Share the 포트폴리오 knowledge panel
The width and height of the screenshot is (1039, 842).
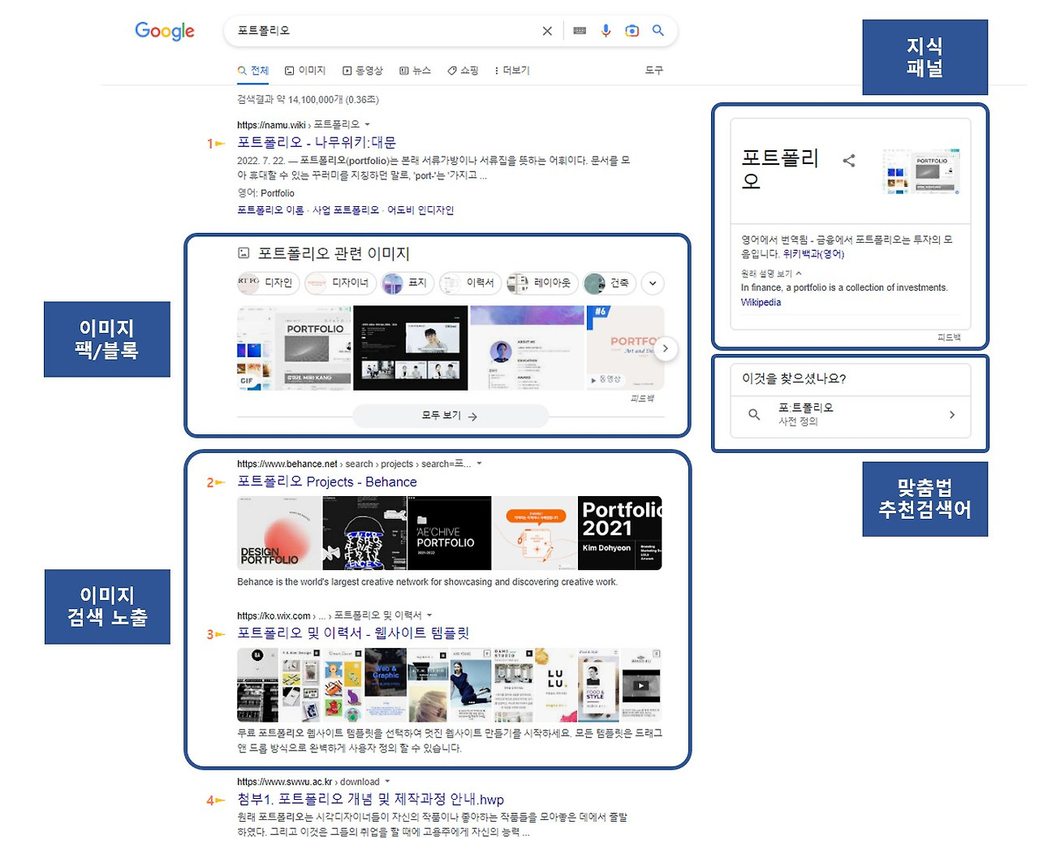[x=849, y=160]
